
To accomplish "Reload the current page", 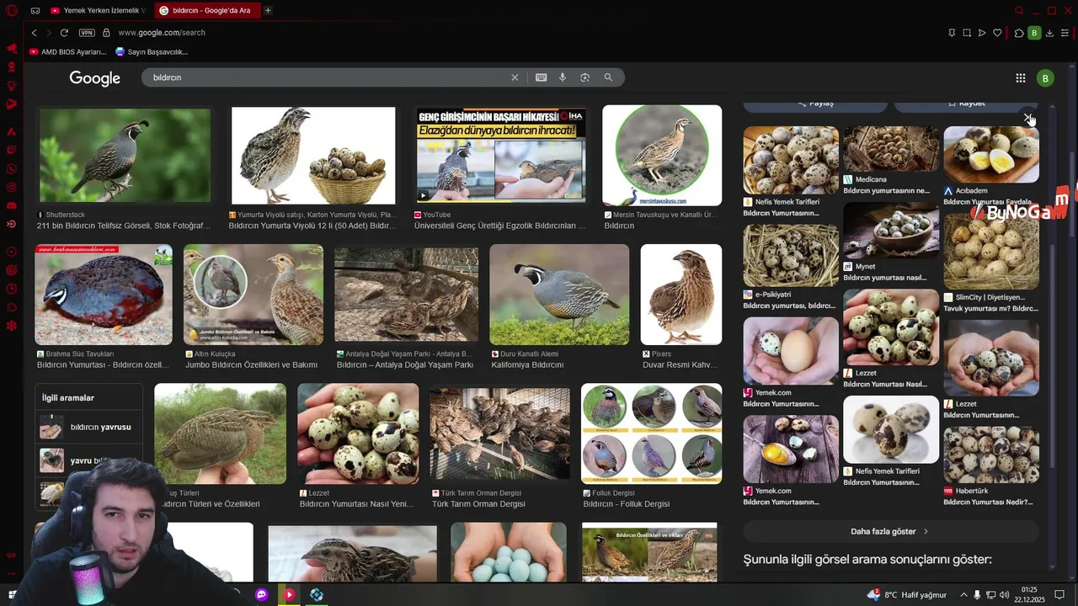I will tap(65, 33).
